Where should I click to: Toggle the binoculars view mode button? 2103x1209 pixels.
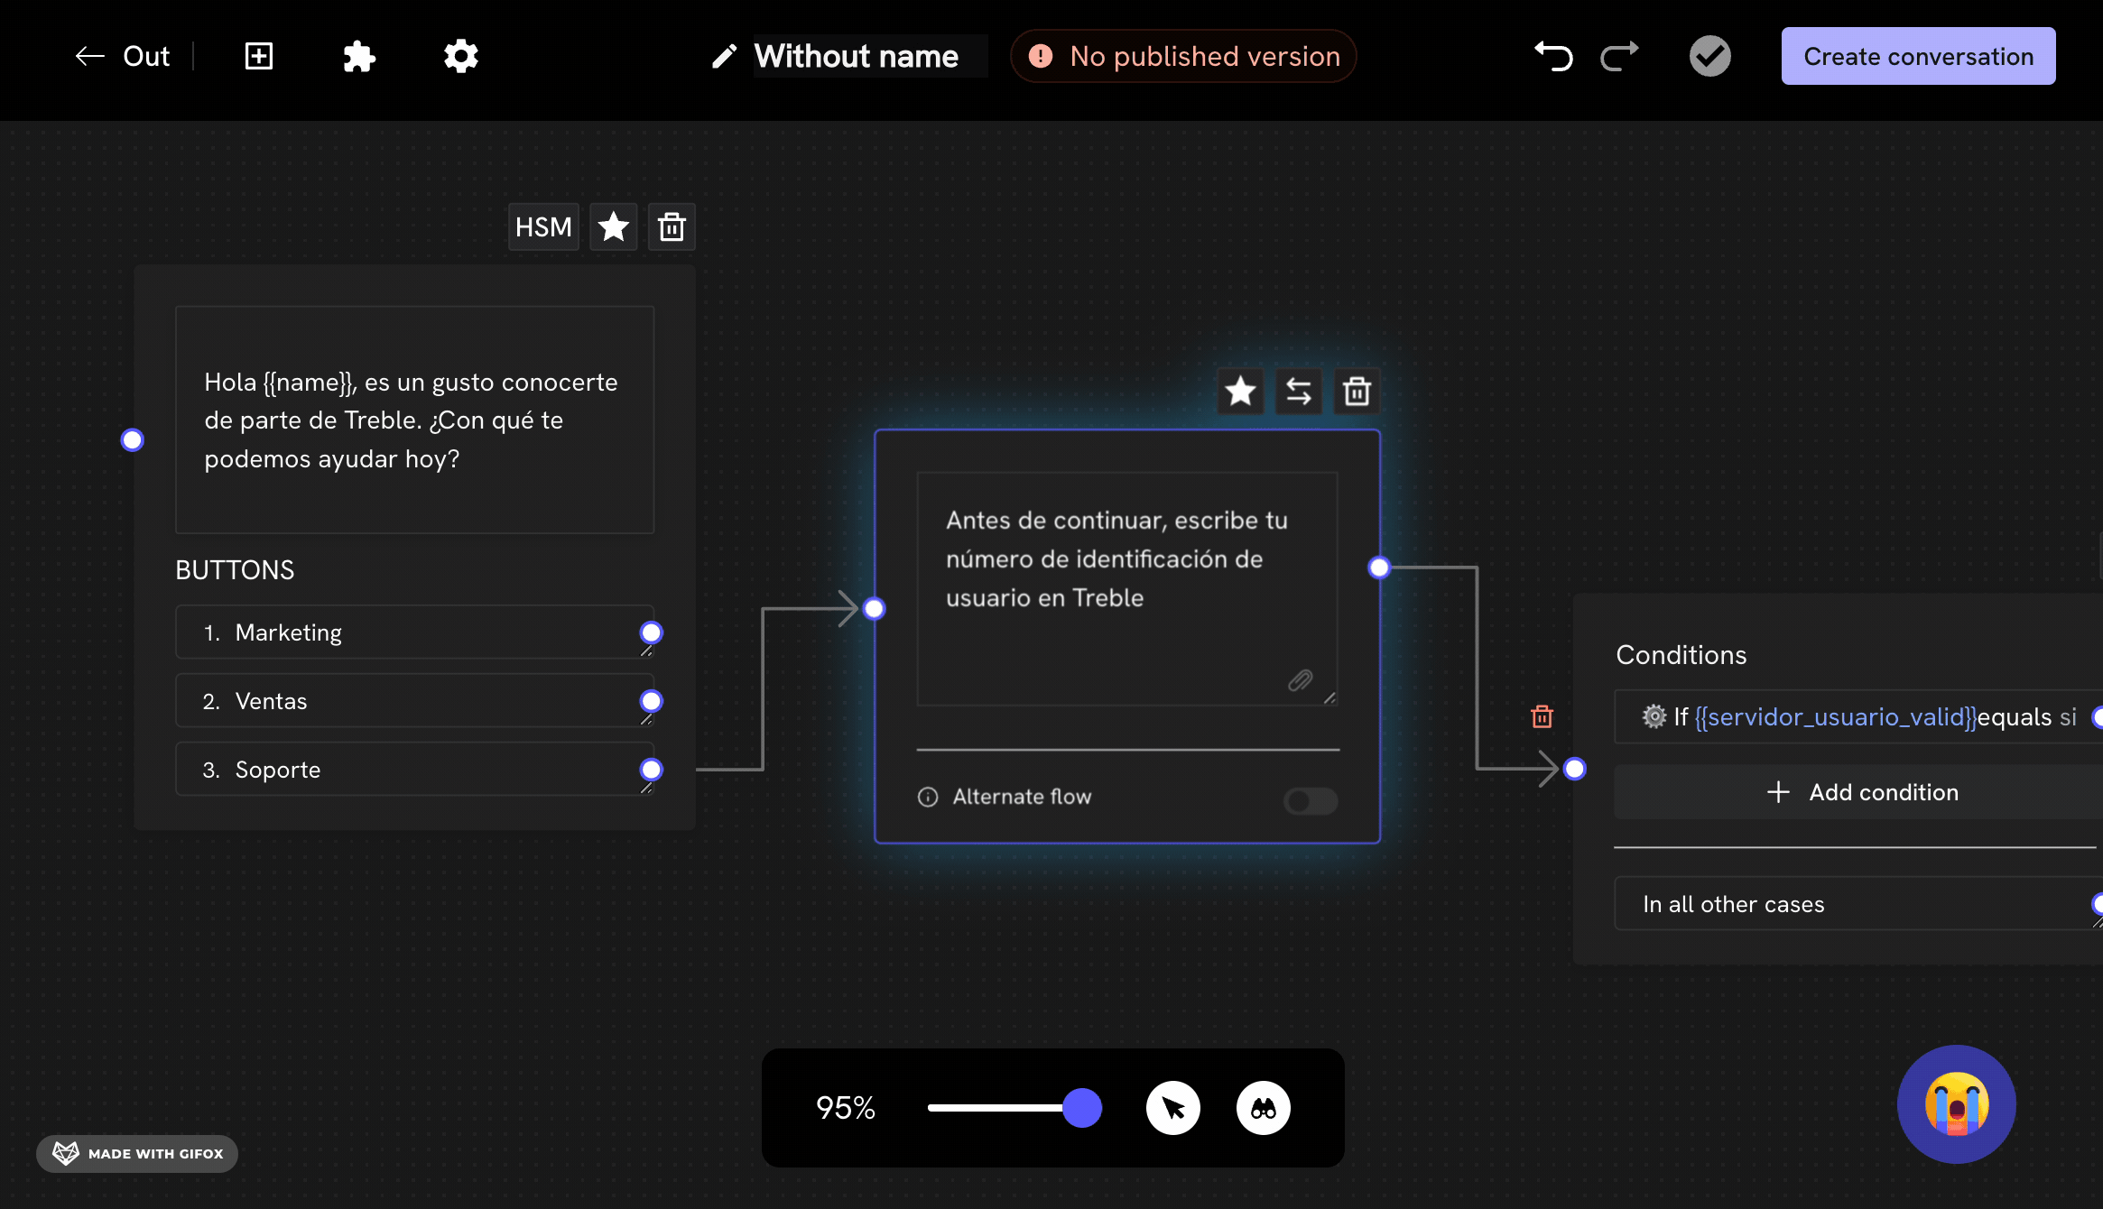1263,1108
